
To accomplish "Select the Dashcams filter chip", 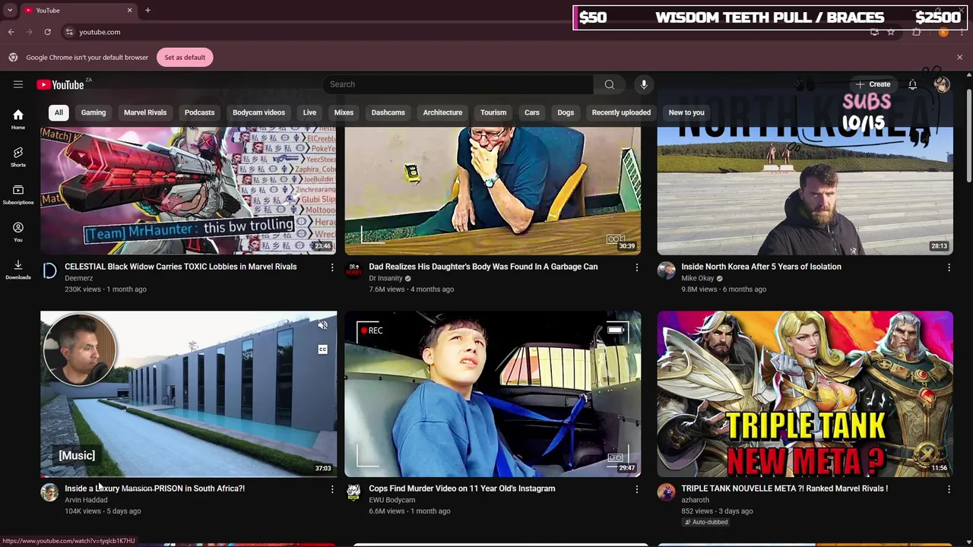I will click(388, 112).
